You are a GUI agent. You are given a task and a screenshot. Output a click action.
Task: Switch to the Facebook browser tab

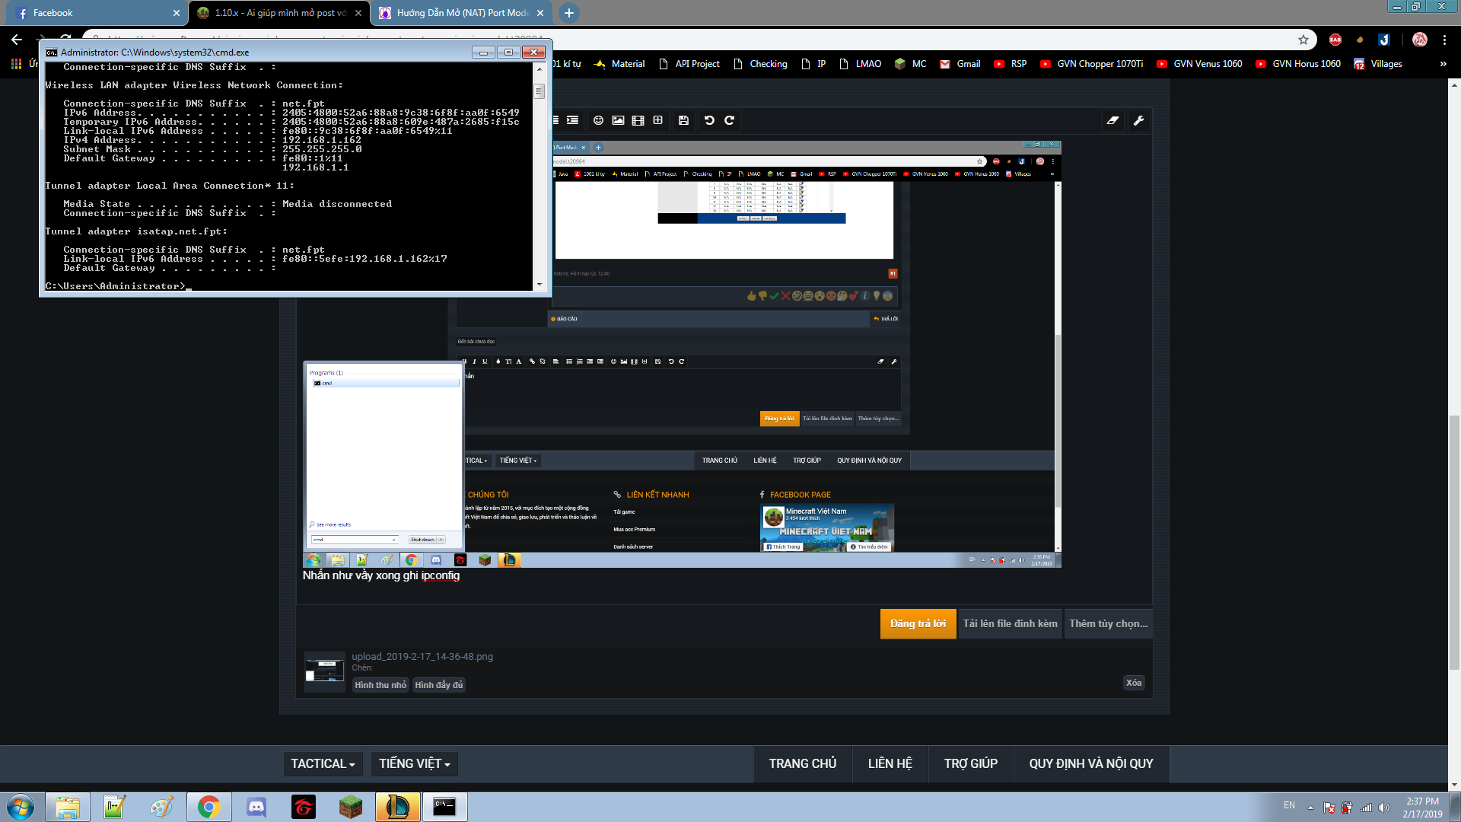click(91, 13)
